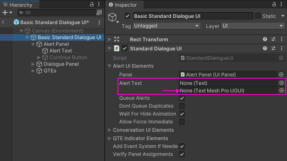
Task: Click Standard Dialogue UI script icon
Action: coord(117,48)
